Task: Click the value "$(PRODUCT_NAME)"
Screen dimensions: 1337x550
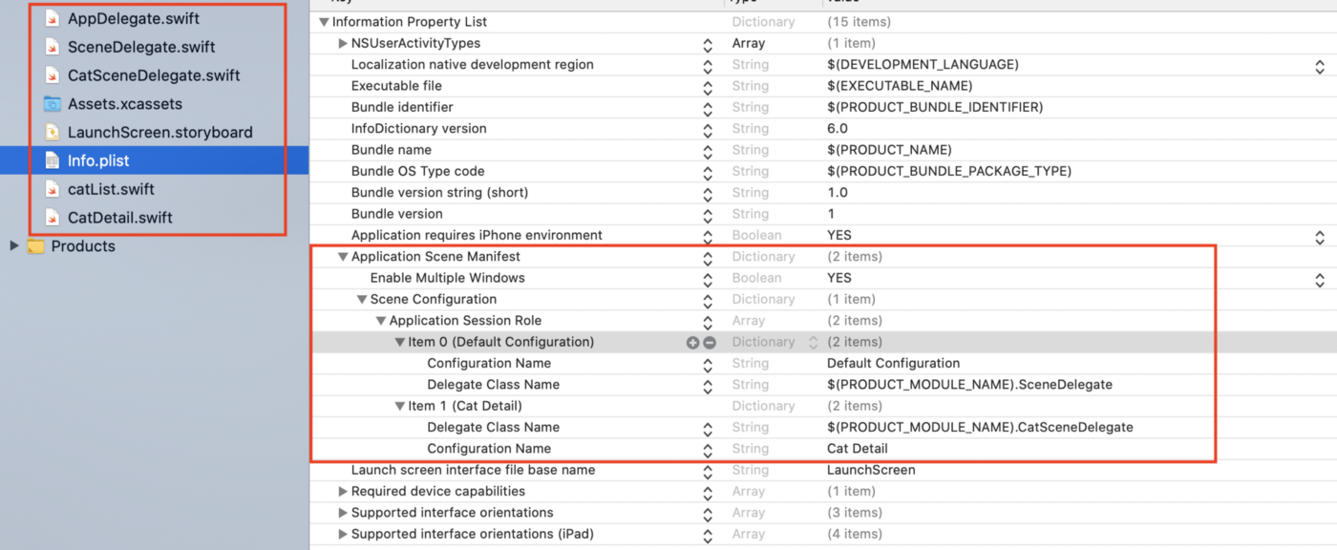Action: (x=889, y=150)
